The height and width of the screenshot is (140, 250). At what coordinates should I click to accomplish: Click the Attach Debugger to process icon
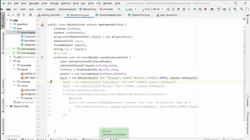(x=200, y=9)
